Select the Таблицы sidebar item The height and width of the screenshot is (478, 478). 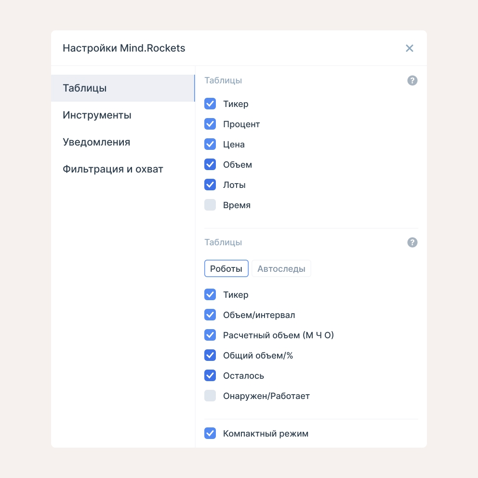pyautogui.click(x=123, y=88)
